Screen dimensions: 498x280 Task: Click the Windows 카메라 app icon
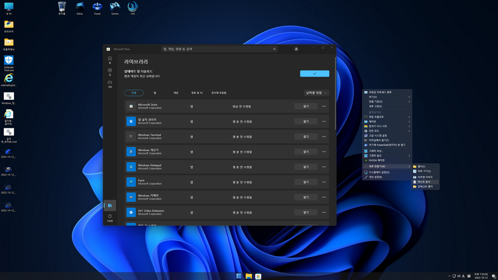pyautogui.click(x=131, y=197)
